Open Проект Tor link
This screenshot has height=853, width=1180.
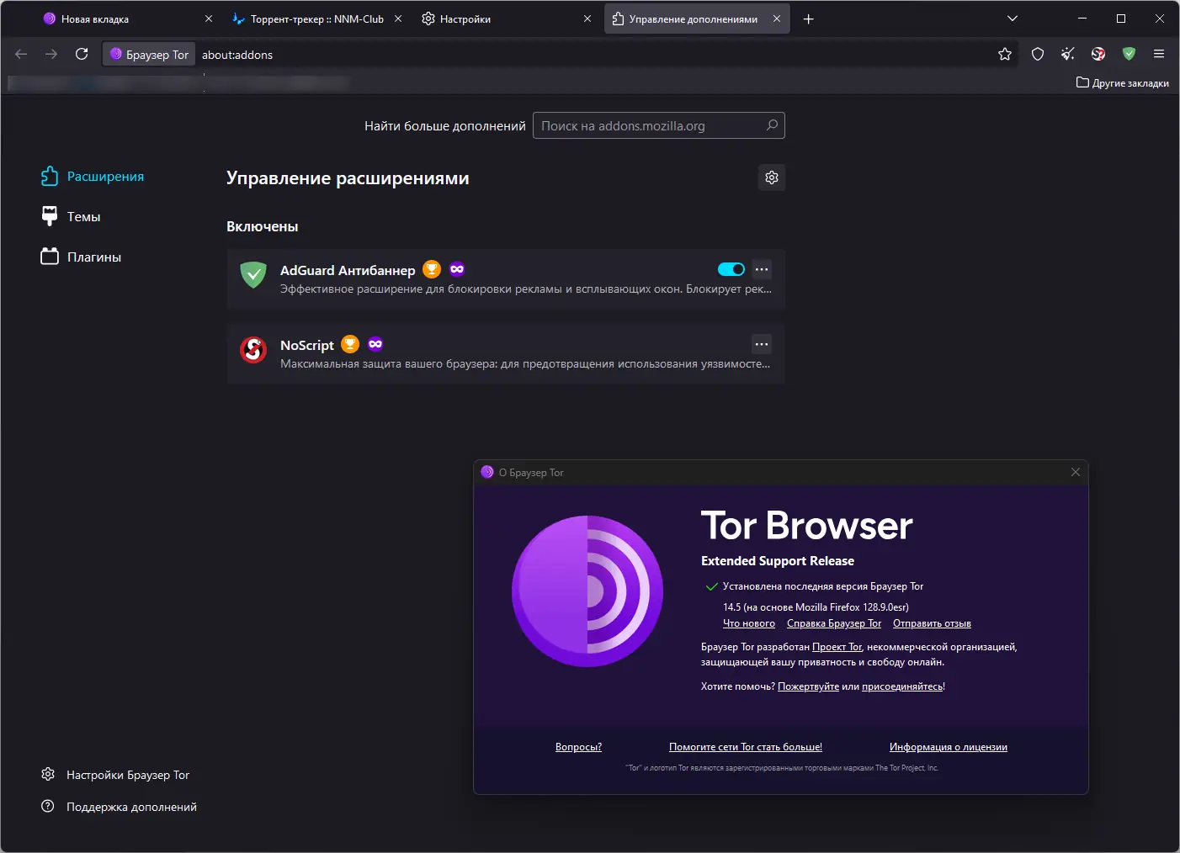(837, 647)
